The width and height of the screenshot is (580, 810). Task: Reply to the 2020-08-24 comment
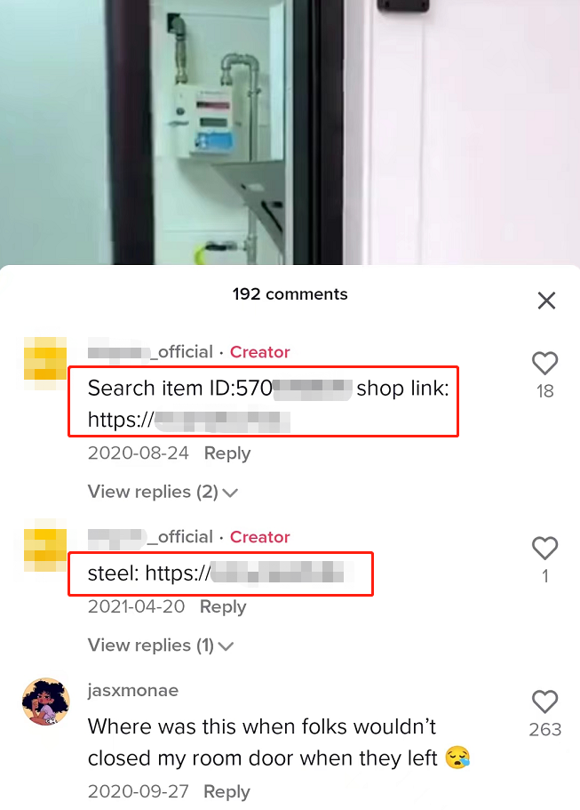(x=227, y=453)
